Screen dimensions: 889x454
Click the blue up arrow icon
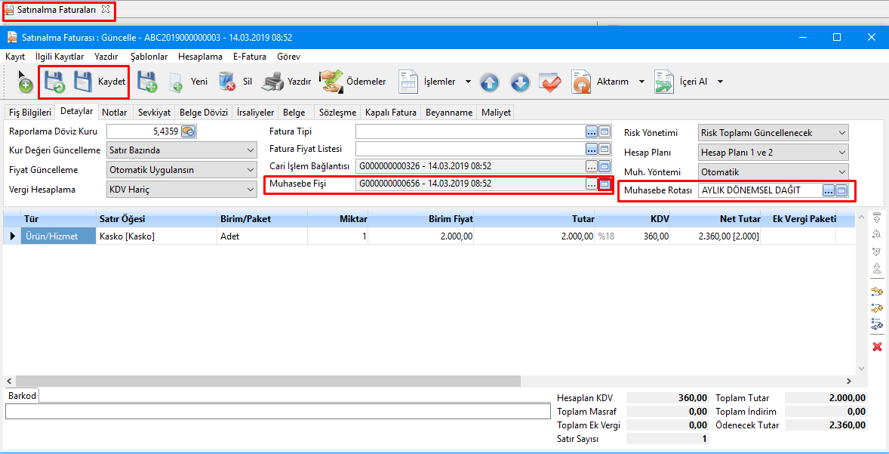click(490, 82)
